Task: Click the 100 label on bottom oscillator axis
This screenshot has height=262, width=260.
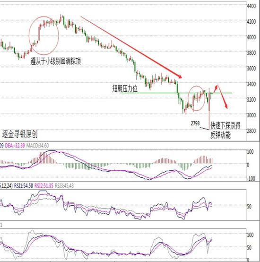Action: (x=250, y=235)
